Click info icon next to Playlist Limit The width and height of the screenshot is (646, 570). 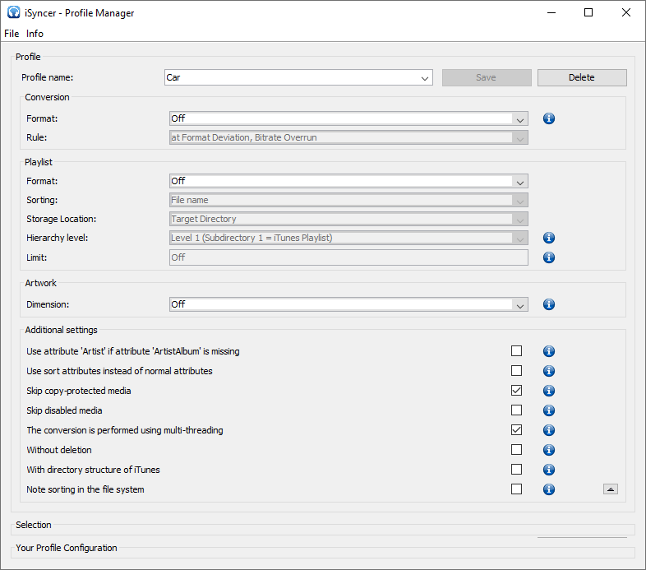point(549,257)
